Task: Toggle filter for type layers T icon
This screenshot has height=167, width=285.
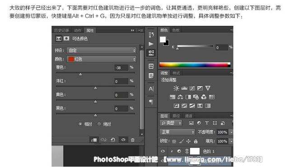Action: tap(207, 123)
